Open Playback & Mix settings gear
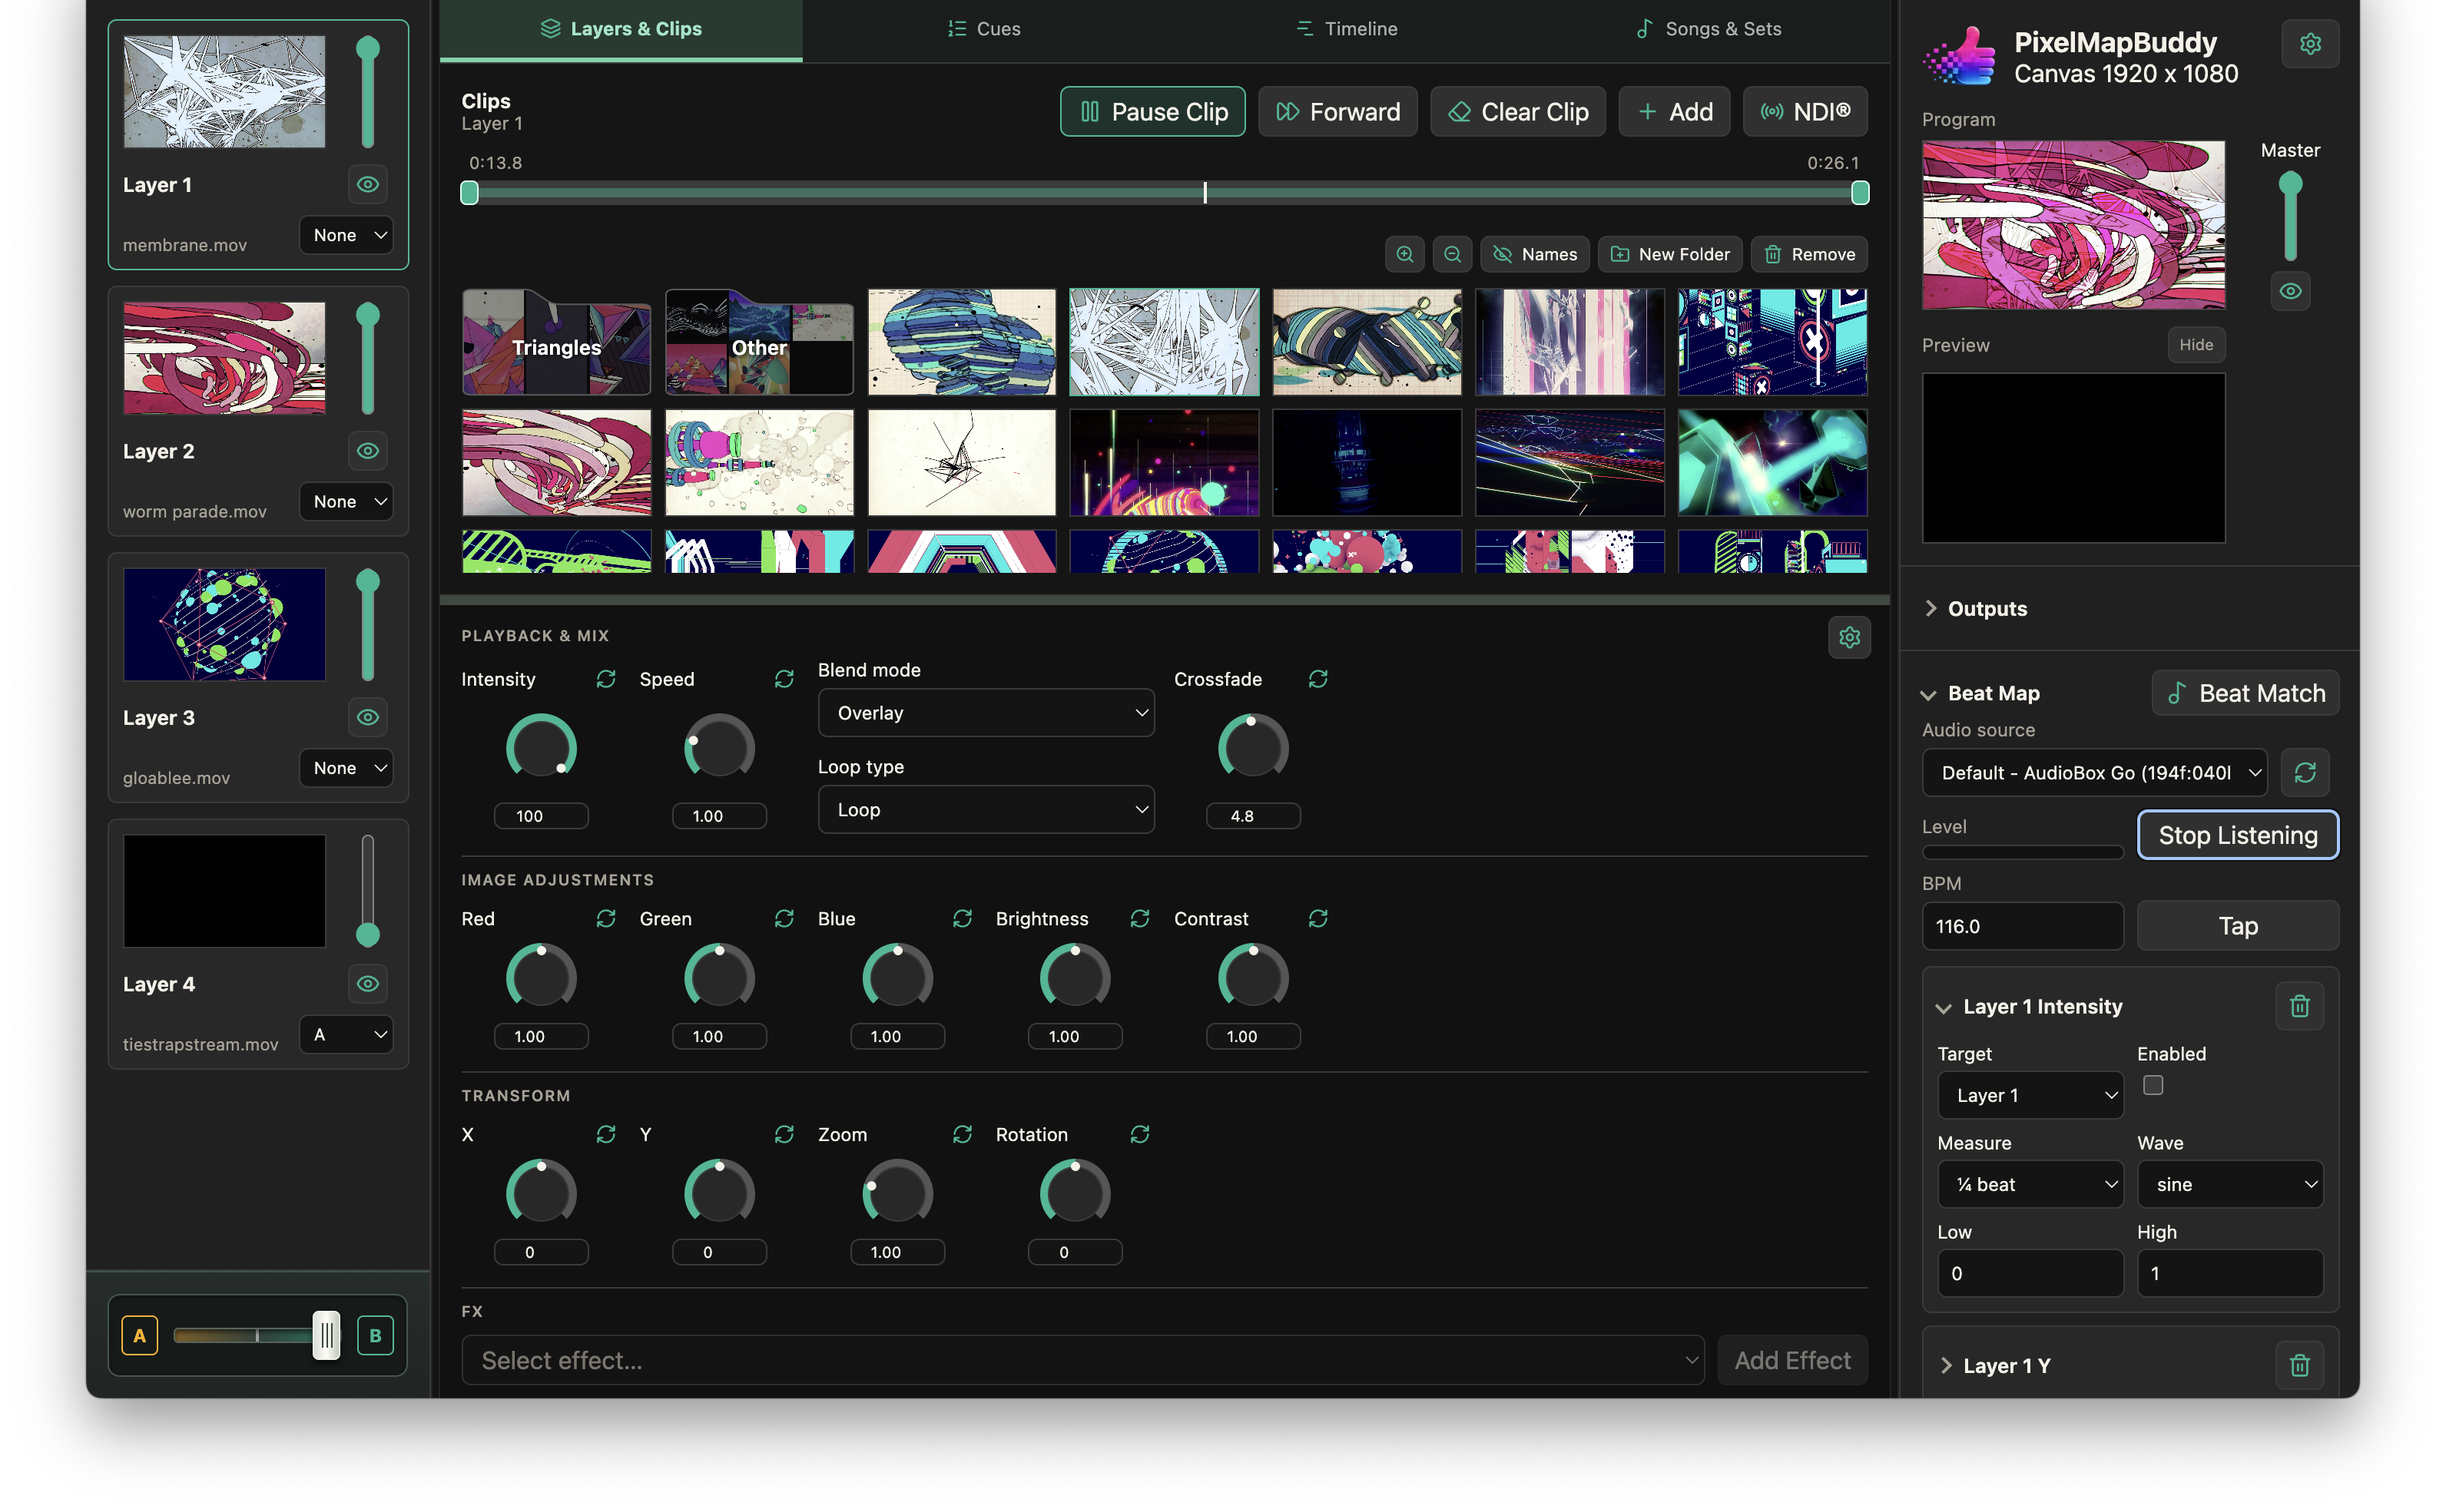Image resolution: width=2446 pixels, height=1512 pixels. [1849, 637]
